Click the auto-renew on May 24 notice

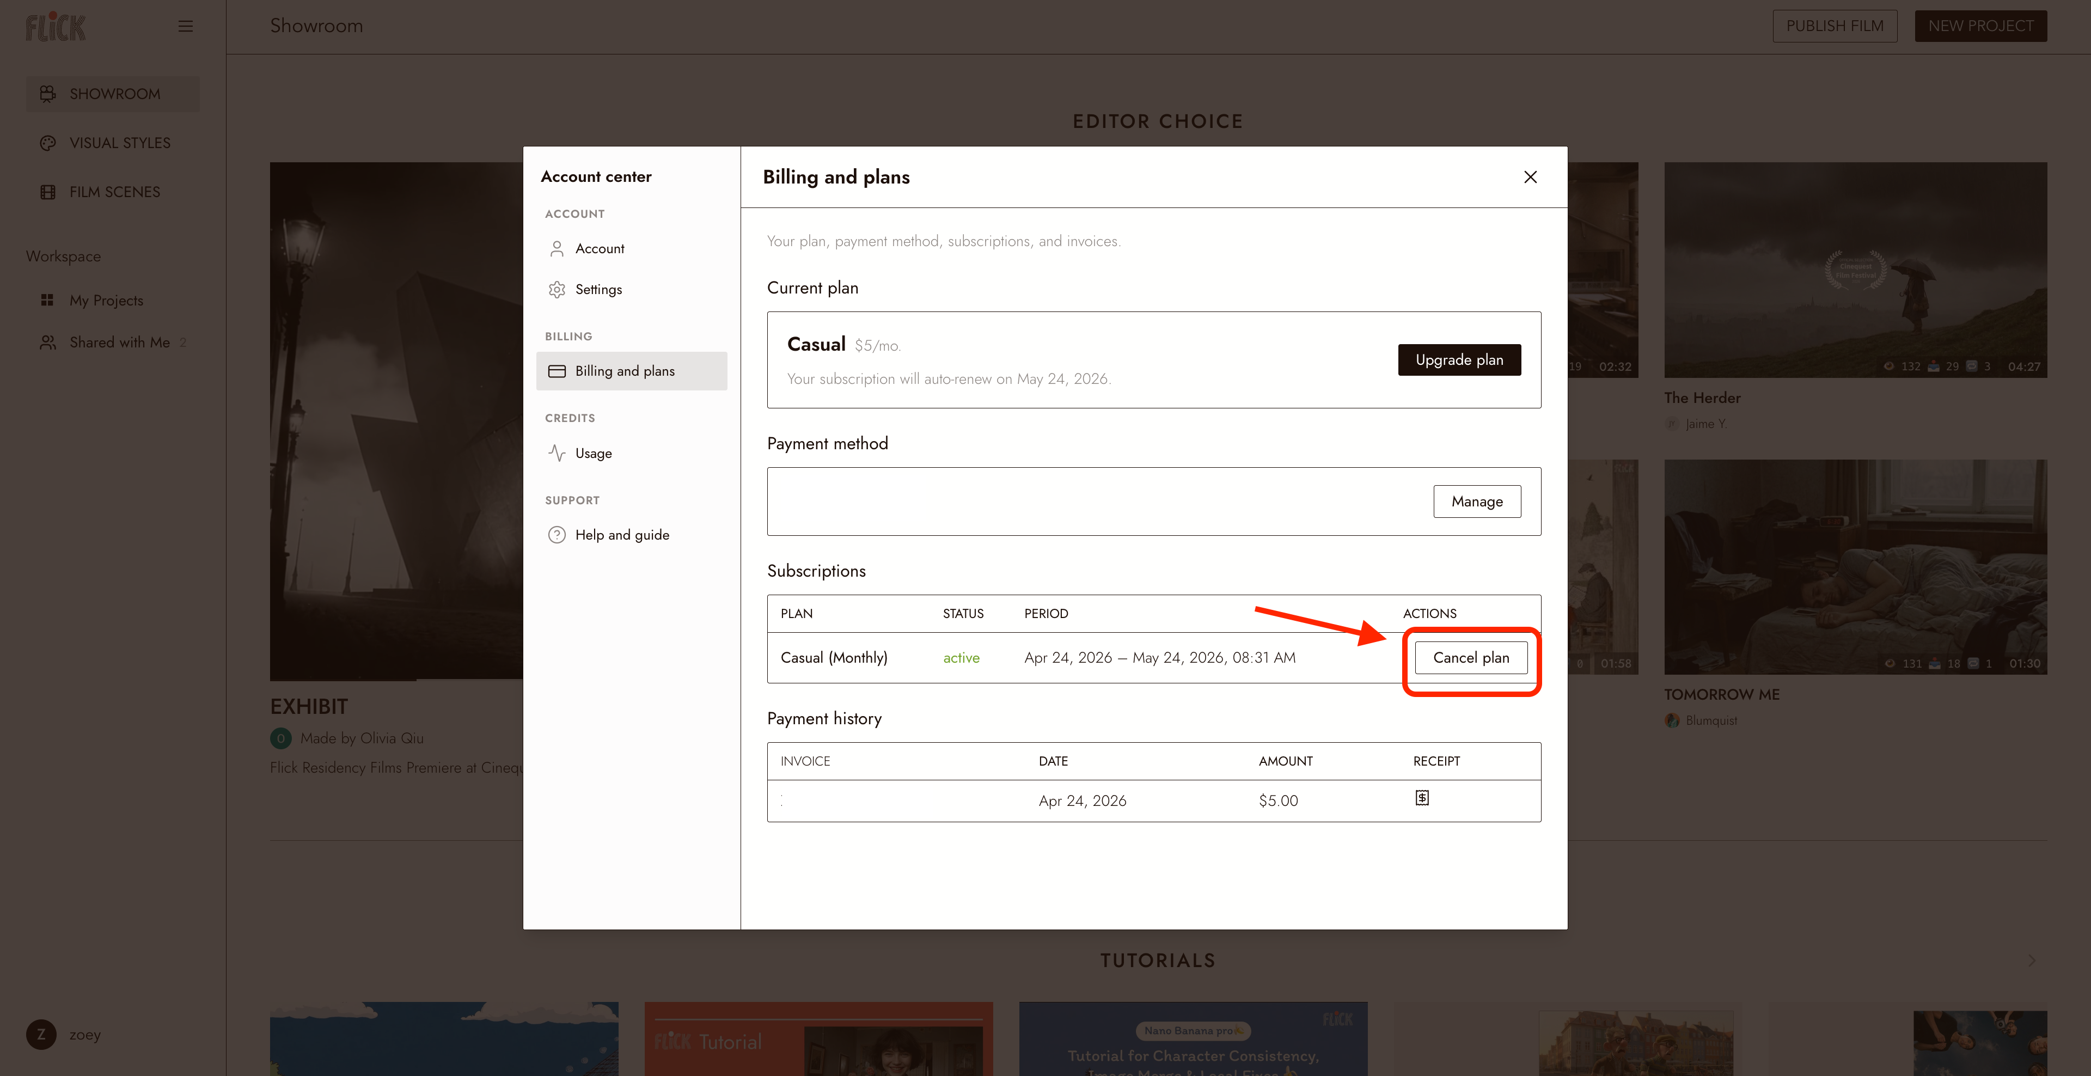point(949,379)
